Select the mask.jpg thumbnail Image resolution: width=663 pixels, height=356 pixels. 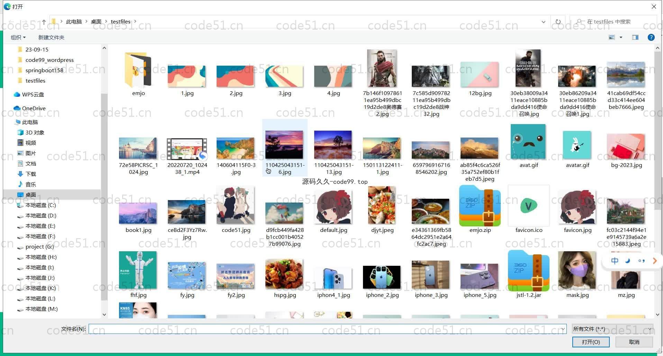click(x=577, y=270)
